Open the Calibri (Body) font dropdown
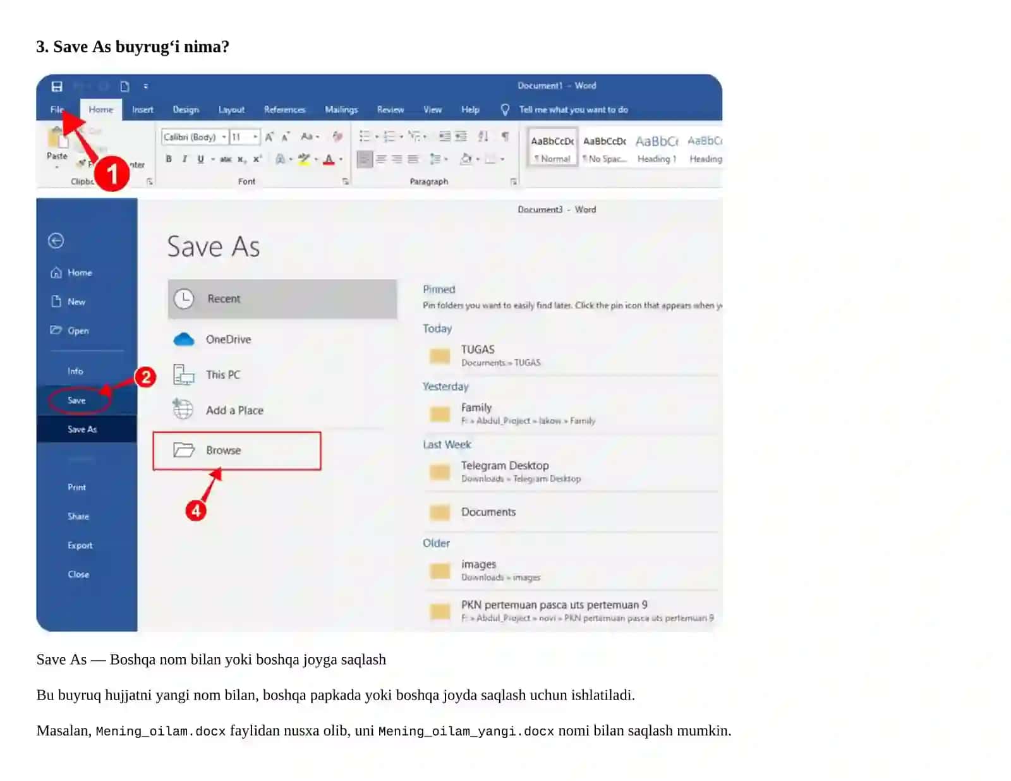 point(195,136)
